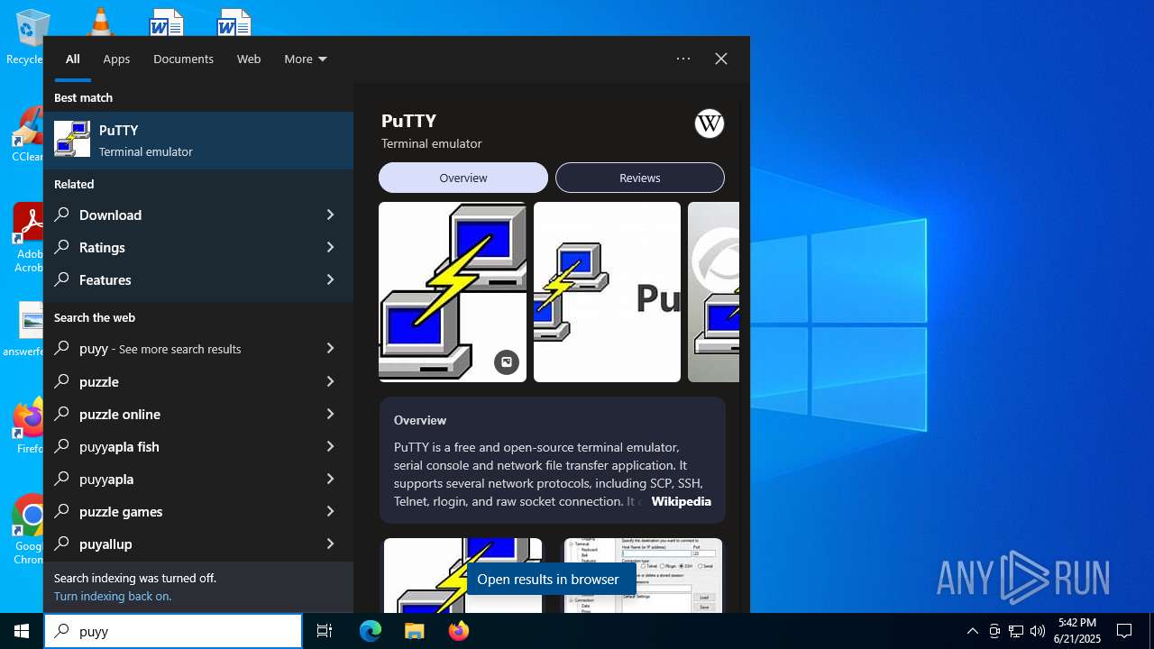Click the first large PuTTY logo image
Image resolution: width=1154 pixels, height=649 pixels.
coord(453,292)
